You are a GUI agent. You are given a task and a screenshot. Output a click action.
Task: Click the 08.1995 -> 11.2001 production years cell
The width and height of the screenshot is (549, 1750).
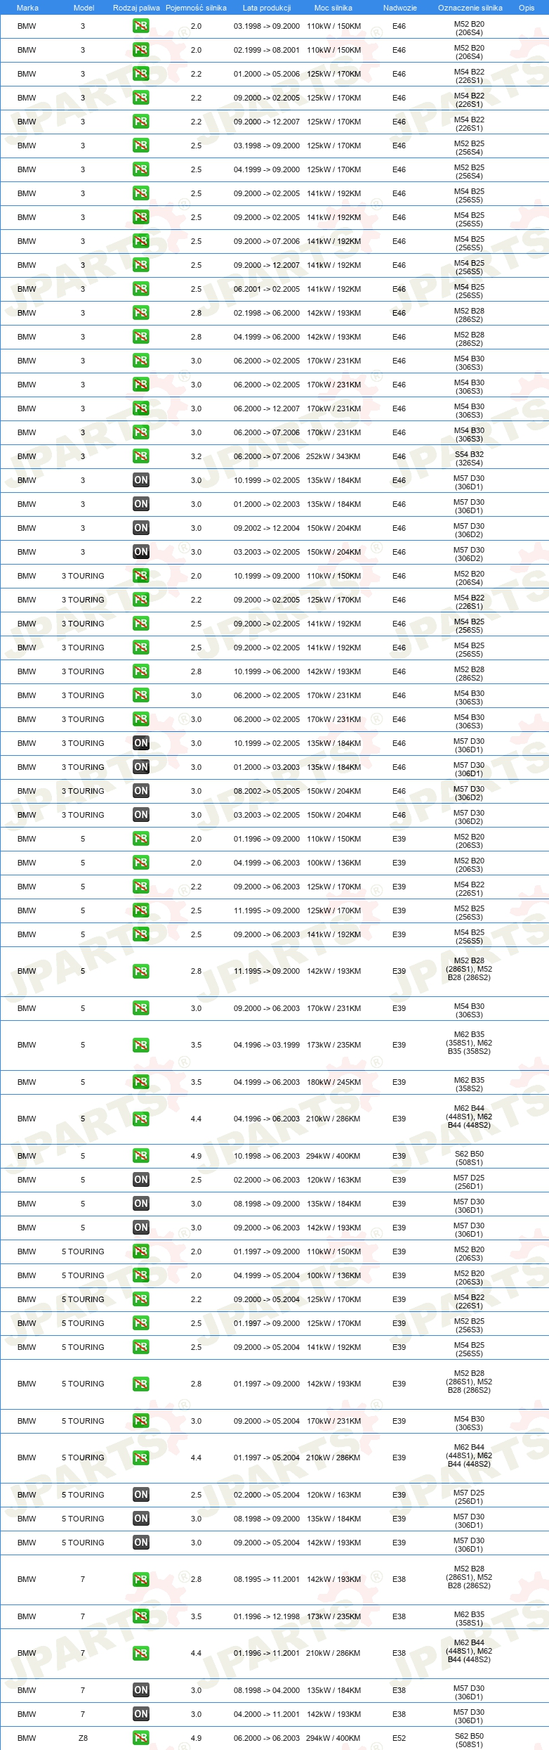267,1579
